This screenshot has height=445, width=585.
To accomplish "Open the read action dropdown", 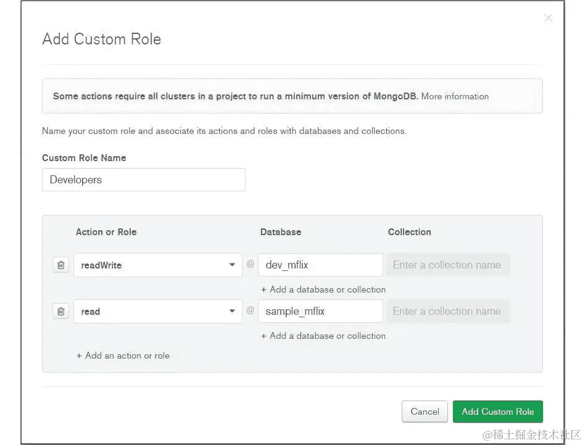I will pyautogui.click(x=233, y=311).
